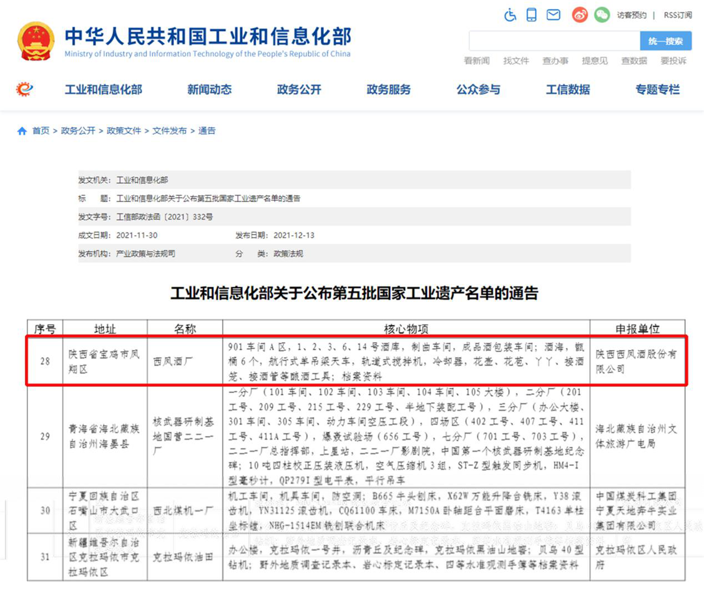Open the 专题专栏 menu item
The width and height of the screenshot is (704, 607).
pyautogui.click(x=657, y=90)
